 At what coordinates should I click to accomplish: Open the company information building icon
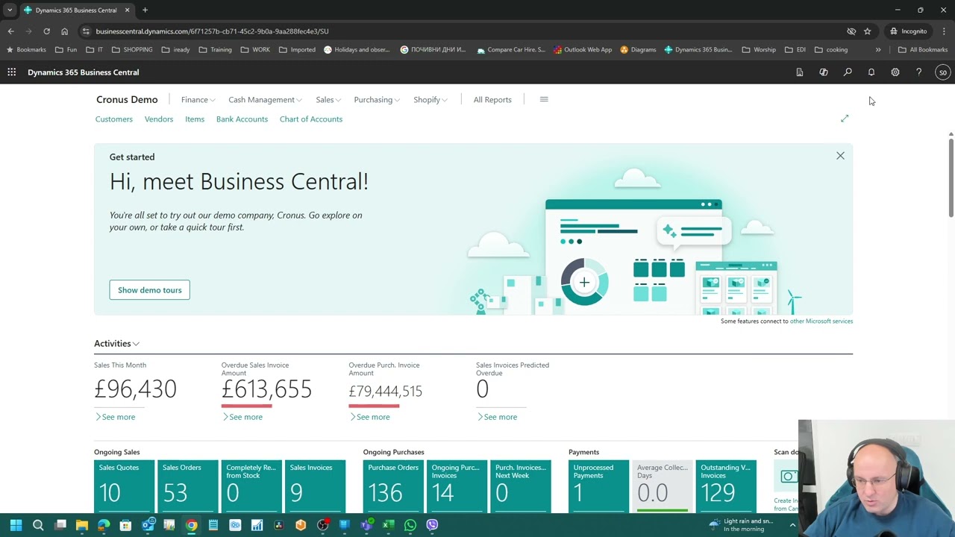(x=800, y=72)
